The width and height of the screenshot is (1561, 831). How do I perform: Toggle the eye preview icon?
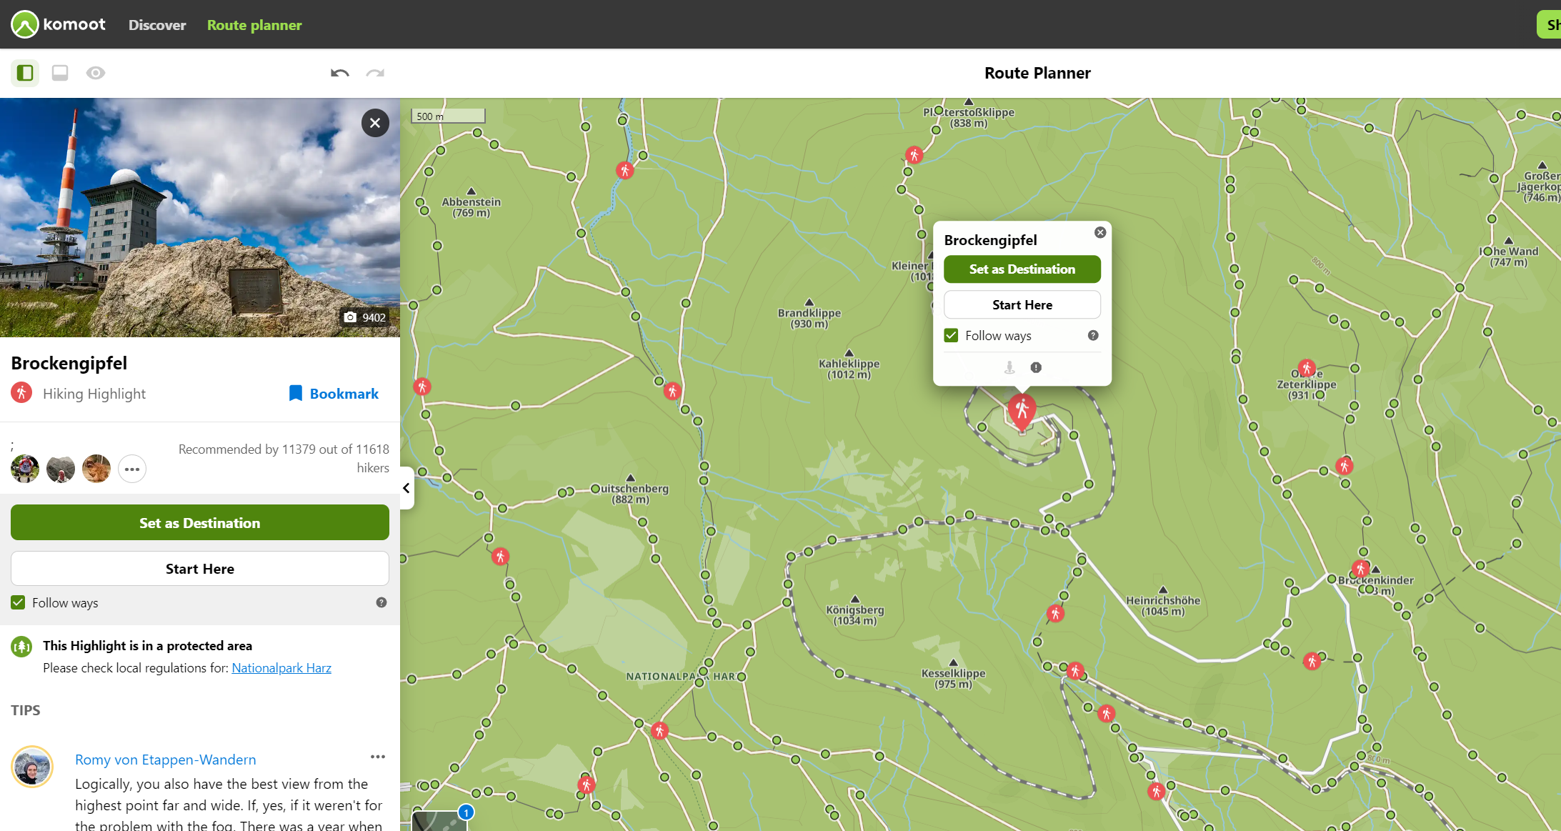(96, 73)
